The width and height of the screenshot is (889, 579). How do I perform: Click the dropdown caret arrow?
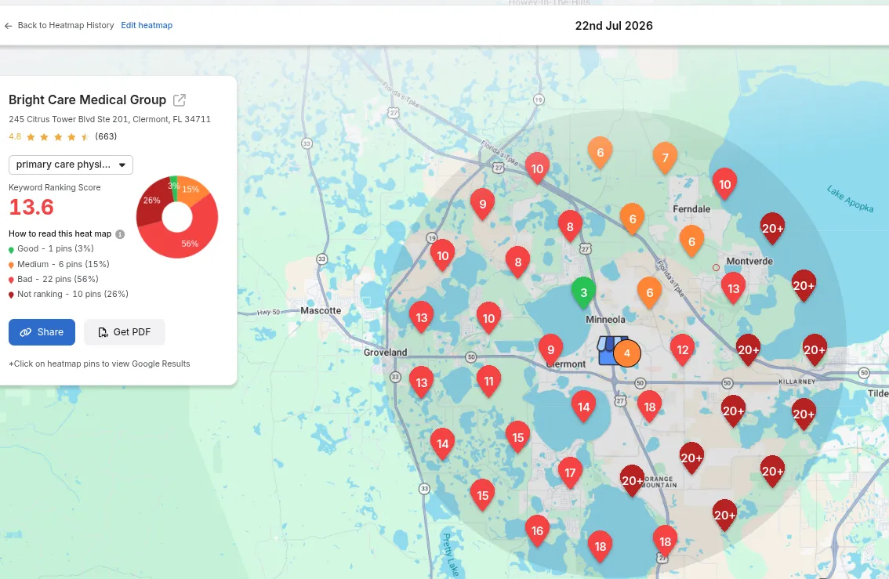(x=122, y=165)
